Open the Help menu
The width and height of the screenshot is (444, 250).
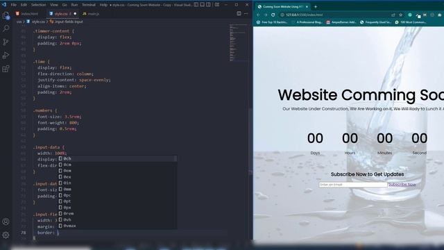pyautogui.click(x=103, y=5)
